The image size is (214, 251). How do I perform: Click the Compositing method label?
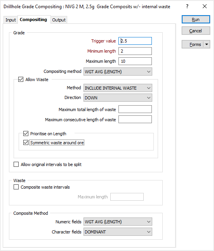click(x=63, y=71)
